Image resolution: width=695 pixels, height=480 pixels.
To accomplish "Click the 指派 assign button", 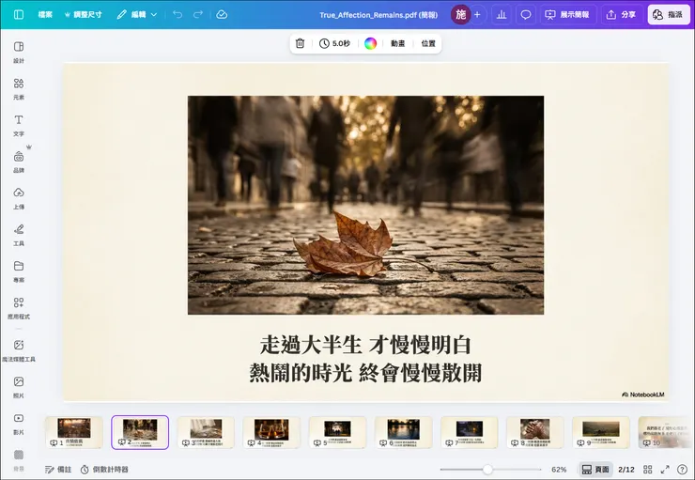I will [669, 15].
